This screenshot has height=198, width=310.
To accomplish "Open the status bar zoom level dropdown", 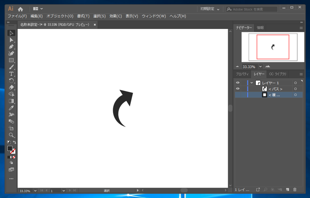I will pyautogui.click(x=35, y=191).
